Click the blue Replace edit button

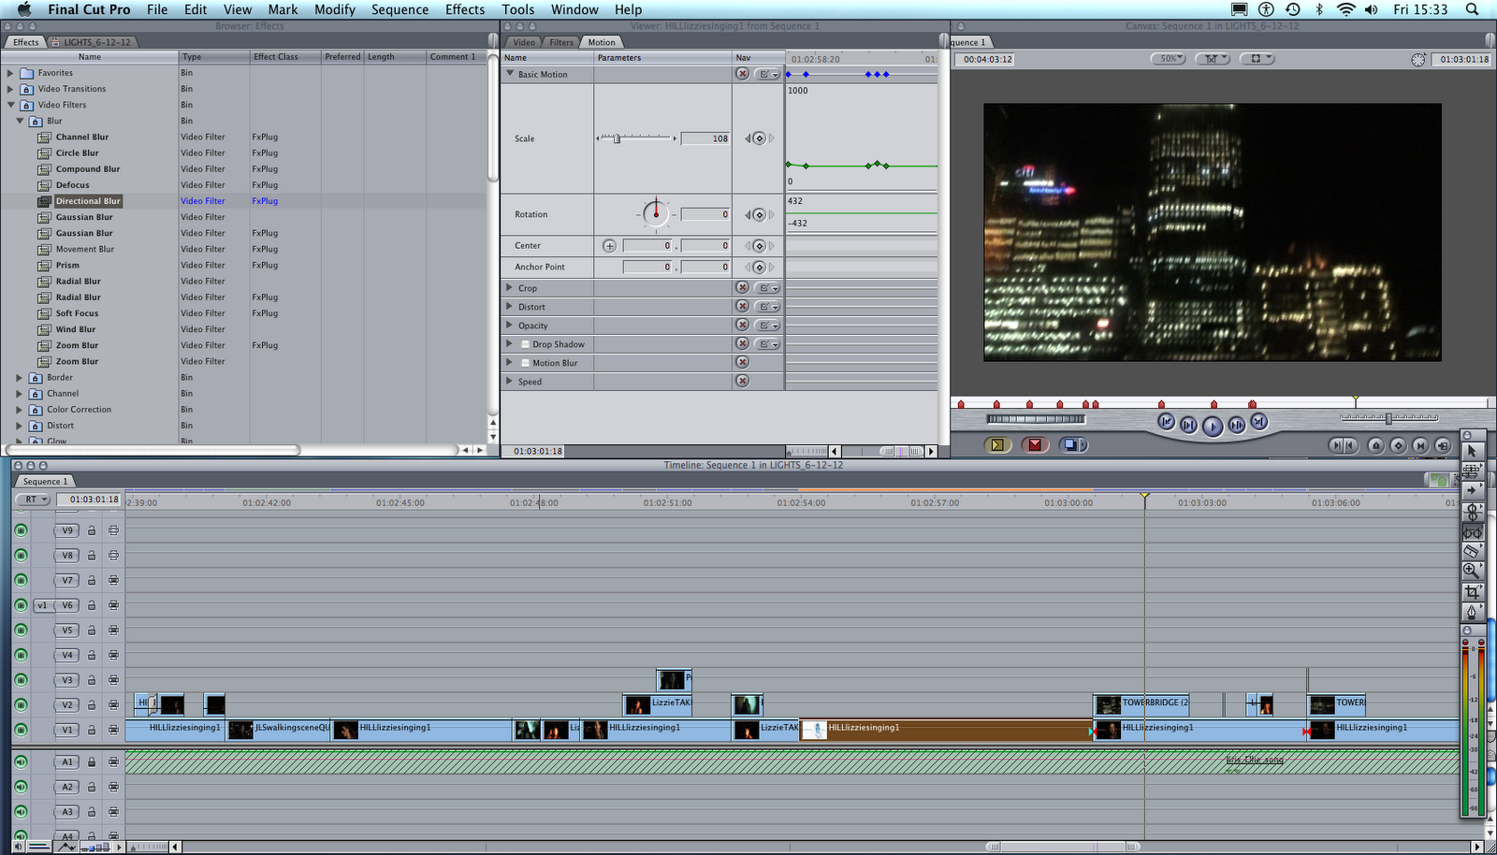click(1072, 445)
